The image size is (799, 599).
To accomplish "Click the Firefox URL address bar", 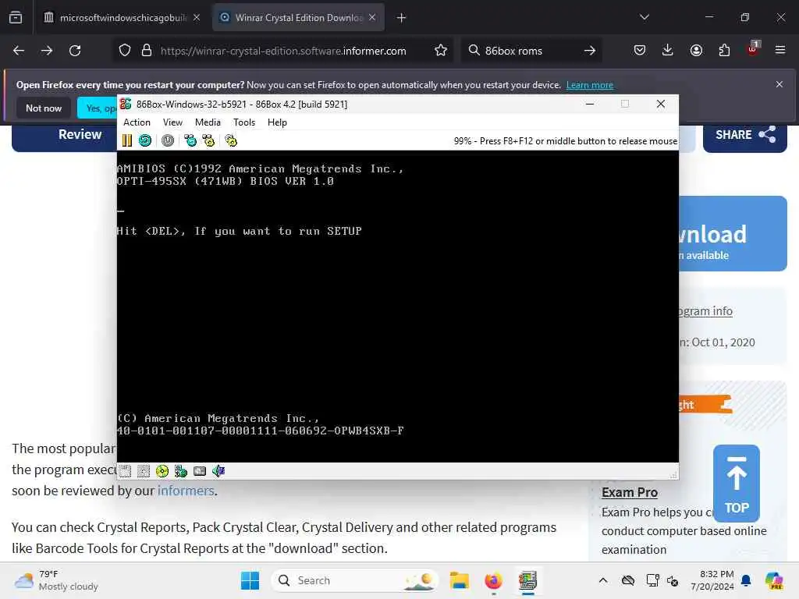I will click(283, 51).
